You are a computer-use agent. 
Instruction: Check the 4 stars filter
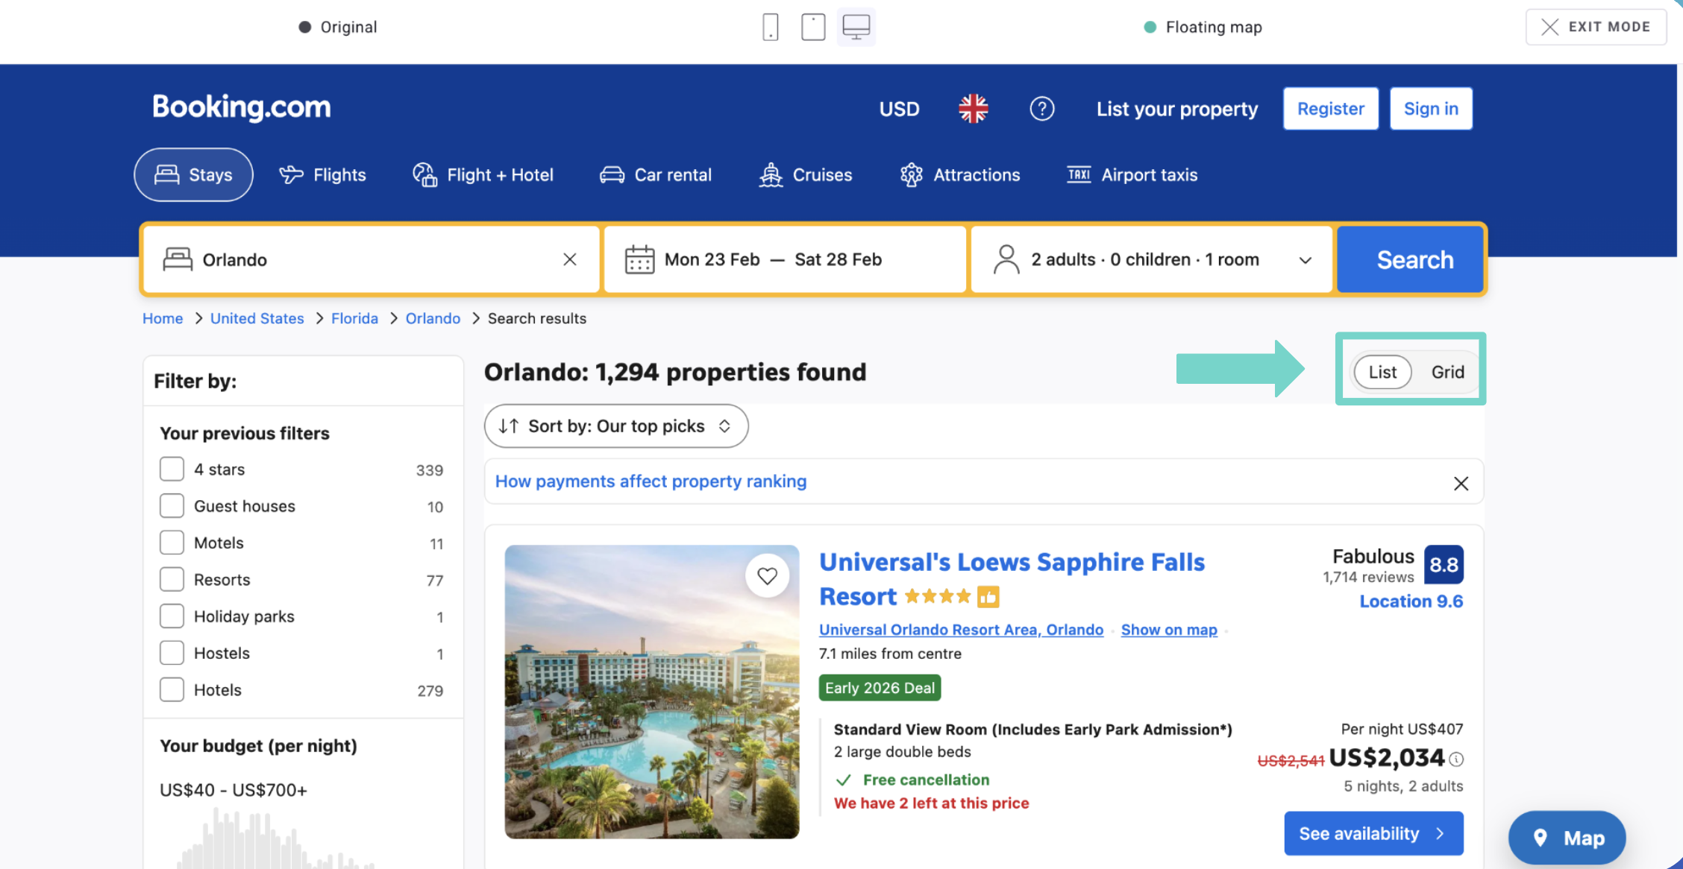coord(172,470)
